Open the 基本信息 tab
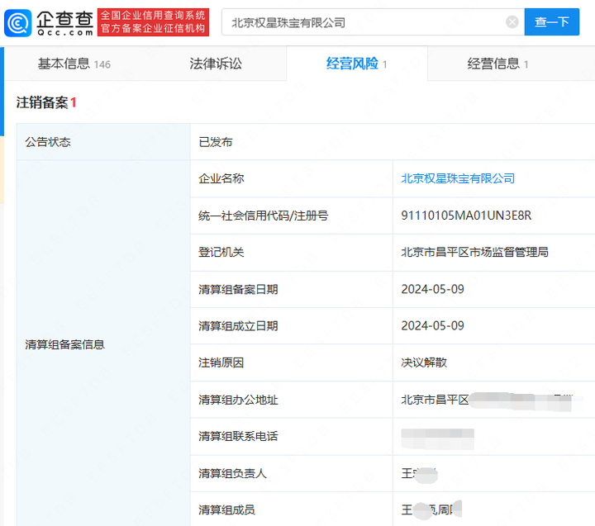This screenshot has width=595, height=526. (x=74, y=64)
